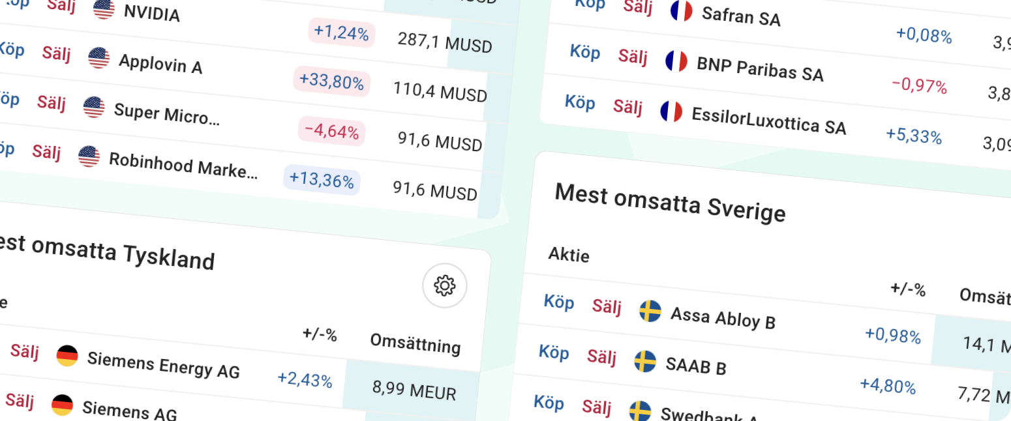Open settings gear for Tyskland list
Viewport: 1011px width, 421px height.
point(445,285)
